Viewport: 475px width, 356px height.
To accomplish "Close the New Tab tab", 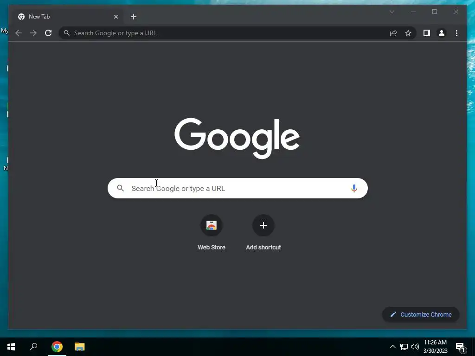I will coord(116,17).
